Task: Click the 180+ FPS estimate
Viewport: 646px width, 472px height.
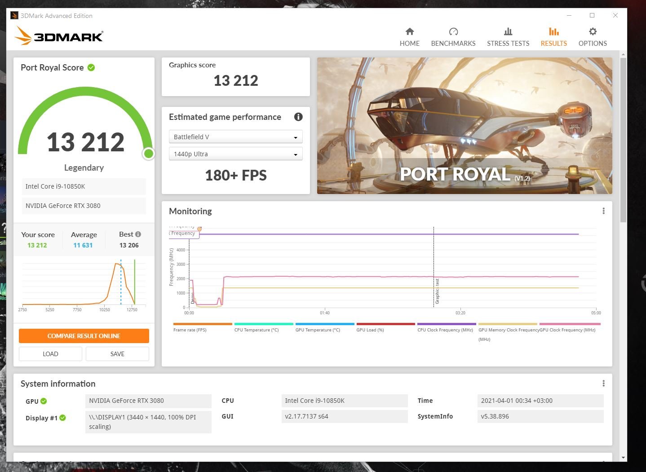Action: 236,175
